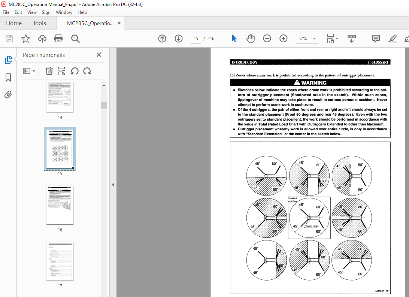Open the Help menu
Image resolution: width=409 pixels, height=297 pixels.
(82, 12)
